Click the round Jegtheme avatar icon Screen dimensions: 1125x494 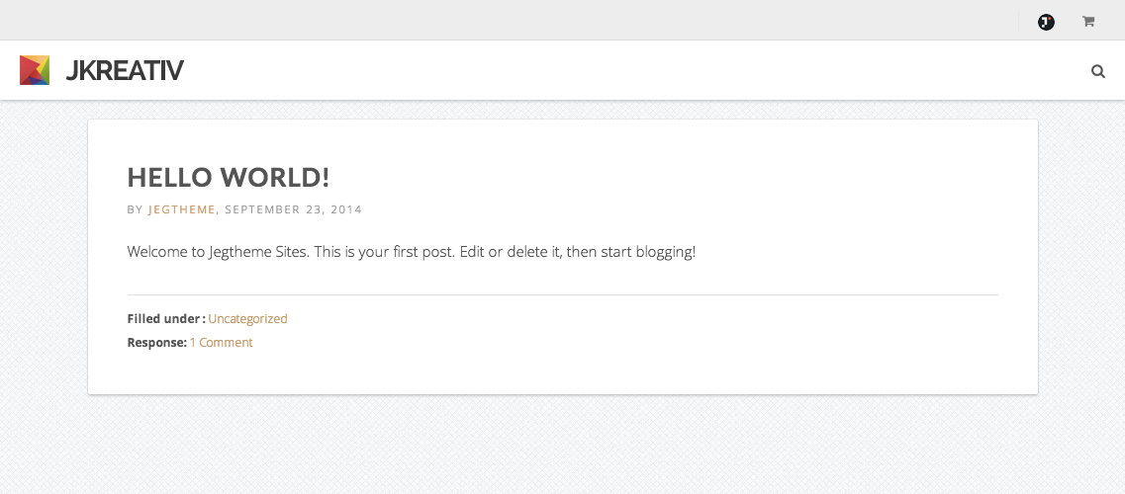[x=1046, y=22]
